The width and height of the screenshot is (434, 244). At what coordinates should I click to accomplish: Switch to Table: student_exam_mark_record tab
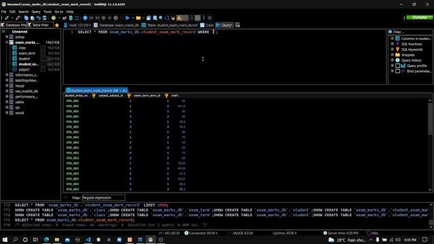170,25
